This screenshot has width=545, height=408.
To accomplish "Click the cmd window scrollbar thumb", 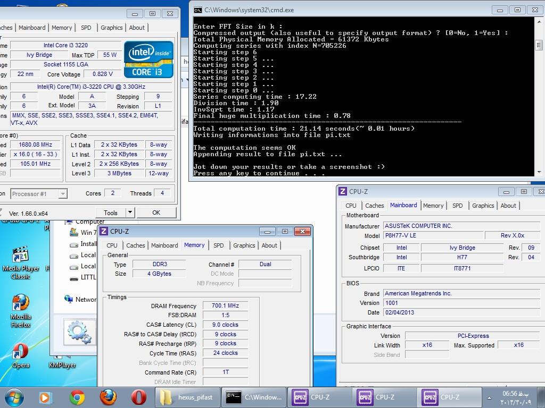I will pyautogui.click(x=539, y=45).
